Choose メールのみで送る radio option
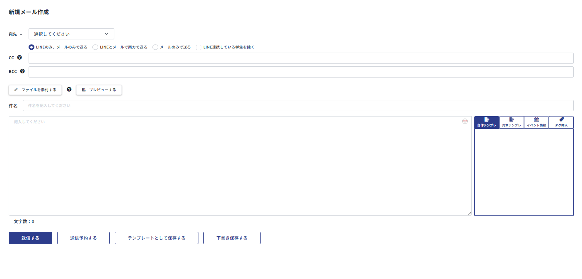582x279 pixels. (155, 47)
